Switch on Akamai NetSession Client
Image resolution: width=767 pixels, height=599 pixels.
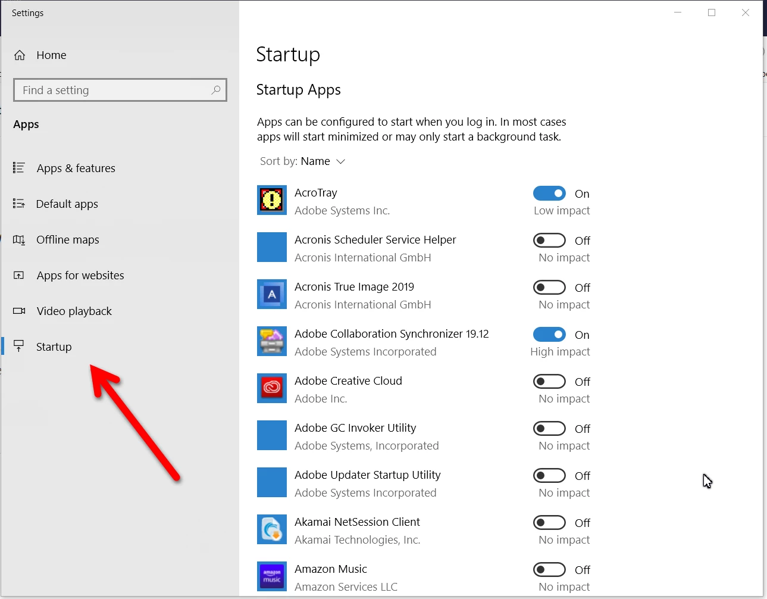pos(549,523)
